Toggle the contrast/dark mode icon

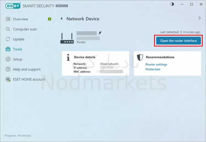point(172,4)
